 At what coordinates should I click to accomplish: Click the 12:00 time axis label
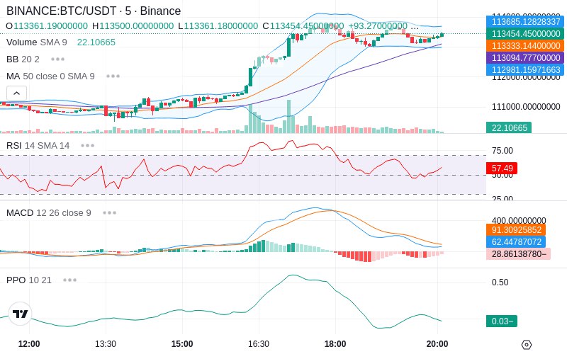click(x=29, y=344)
